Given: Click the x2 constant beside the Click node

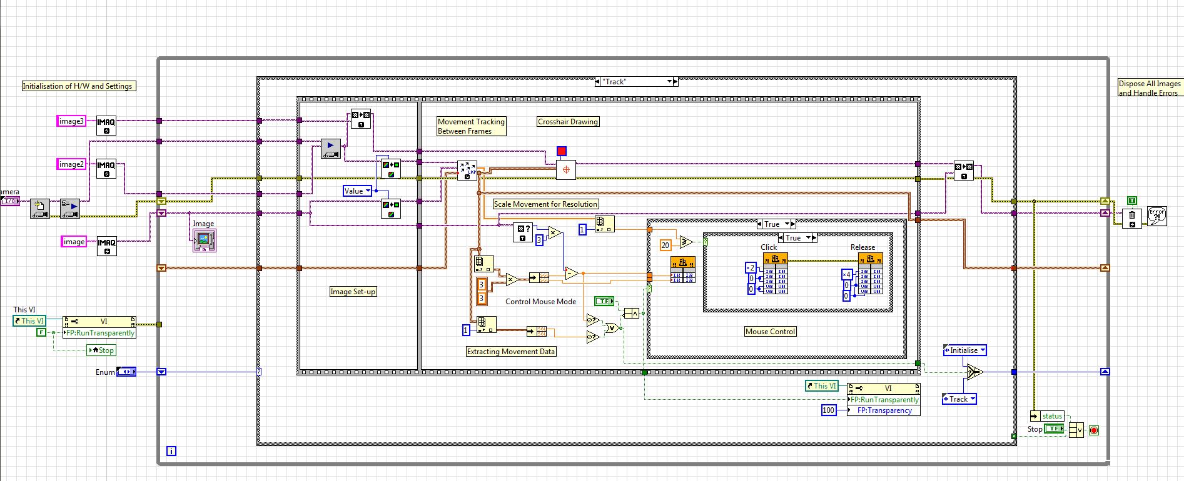Looking at the screenshot, I should (751, 268).
